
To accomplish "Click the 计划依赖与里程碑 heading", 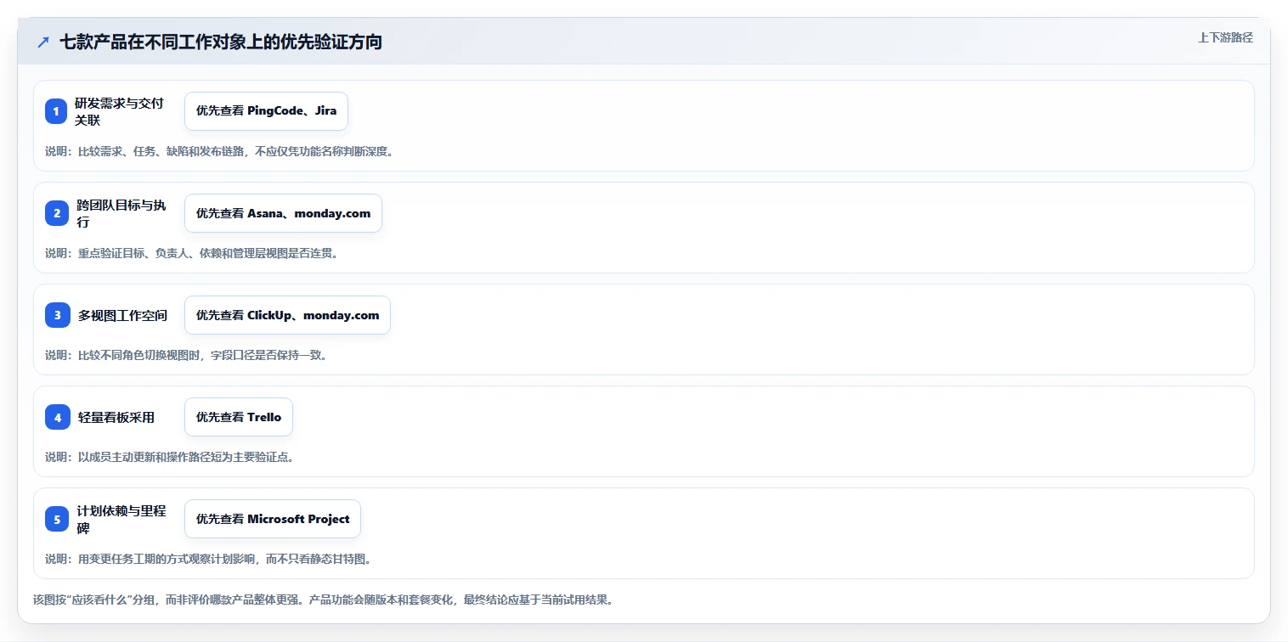I will pos(121,519).
